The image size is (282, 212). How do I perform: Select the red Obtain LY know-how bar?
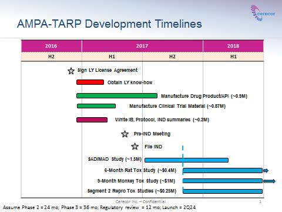tap(90, 82)
